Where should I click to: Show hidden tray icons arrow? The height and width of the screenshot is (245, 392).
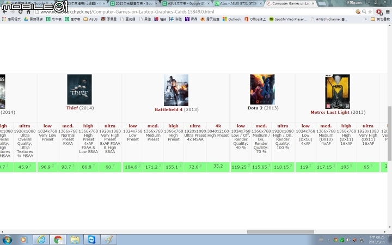(328, 240)
